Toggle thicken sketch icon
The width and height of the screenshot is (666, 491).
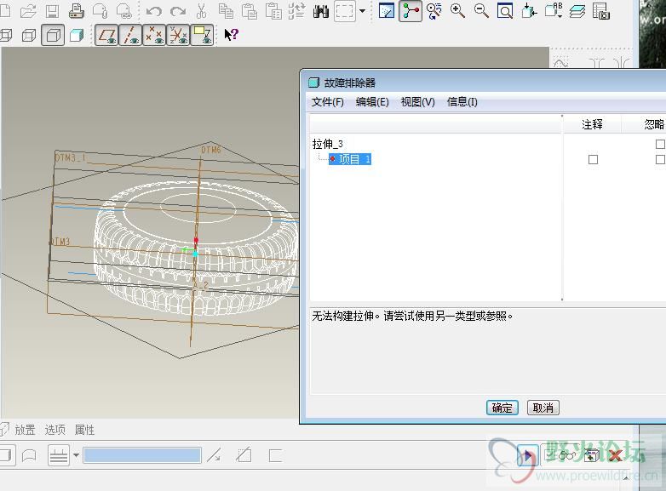(x=275, y=456)
